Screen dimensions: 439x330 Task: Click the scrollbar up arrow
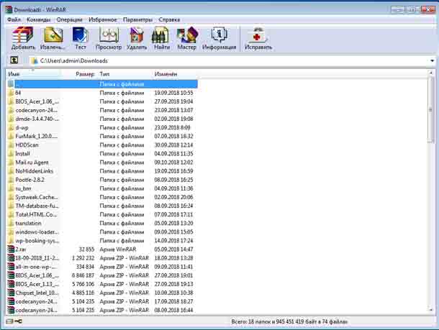431,73
